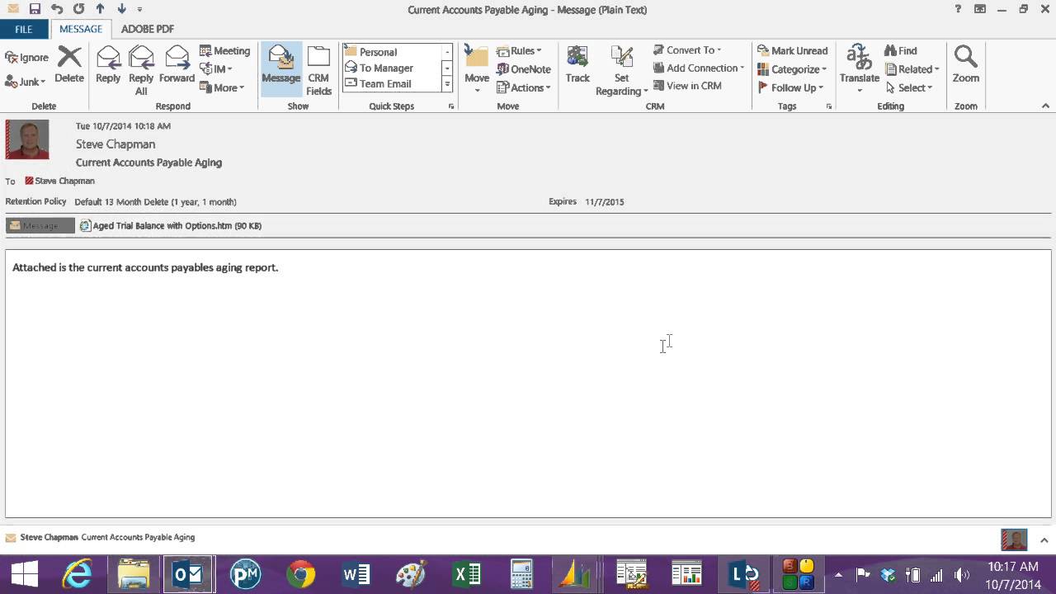Expand the Quick Steps gallery

447,84
